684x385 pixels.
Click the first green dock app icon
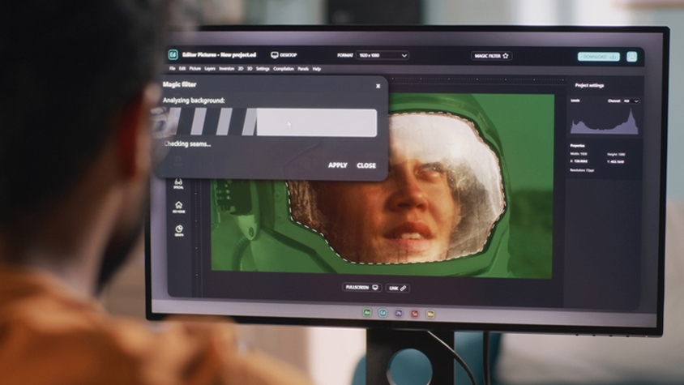(x=368, y=312)
